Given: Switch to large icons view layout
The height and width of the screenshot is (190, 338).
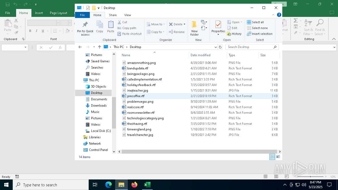Looking at the screenshot, I should [278, 157].
